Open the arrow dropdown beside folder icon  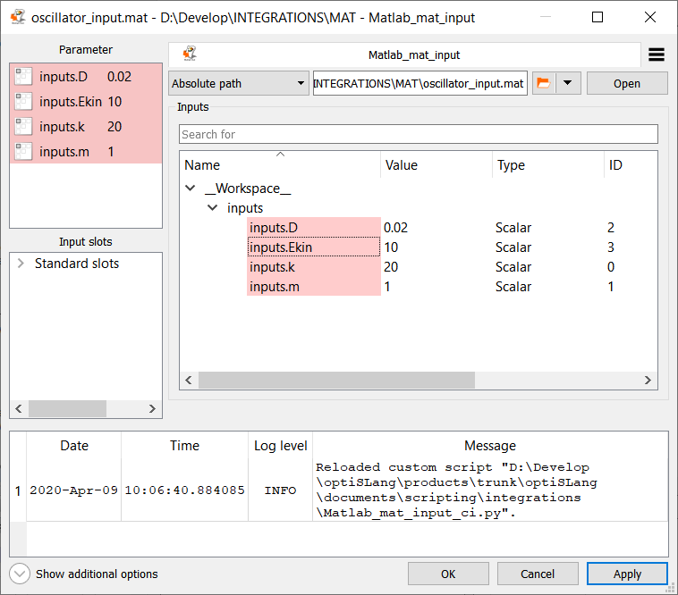568,83
